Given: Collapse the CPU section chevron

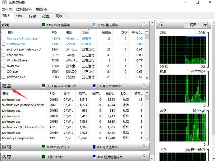Looking at the screenshot, I should point(144,25).
